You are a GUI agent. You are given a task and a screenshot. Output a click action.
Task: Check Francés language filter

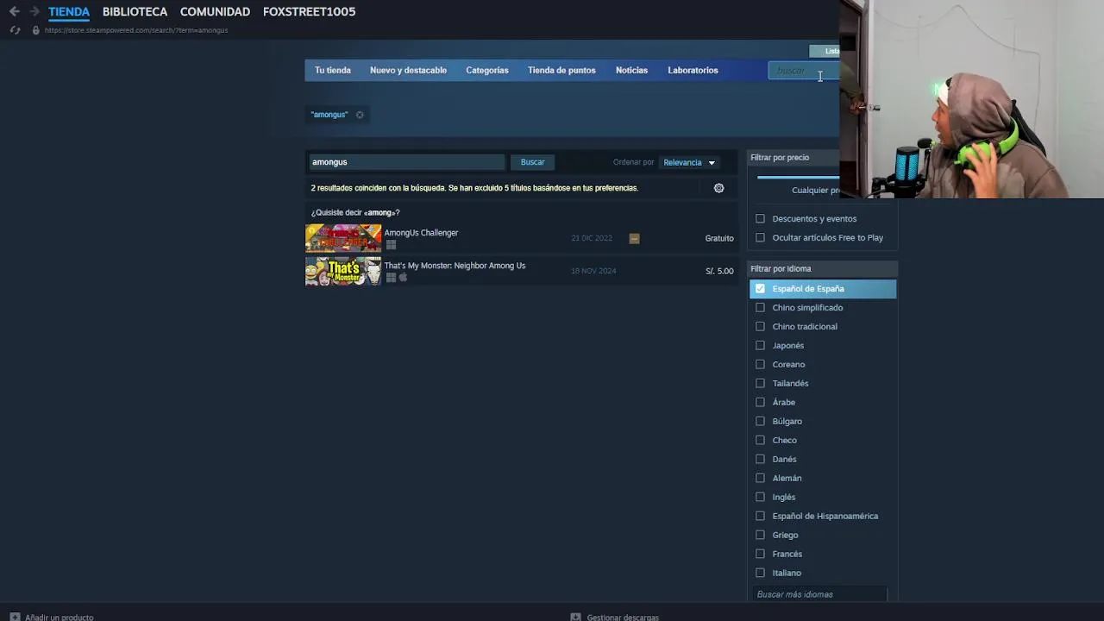760,555
